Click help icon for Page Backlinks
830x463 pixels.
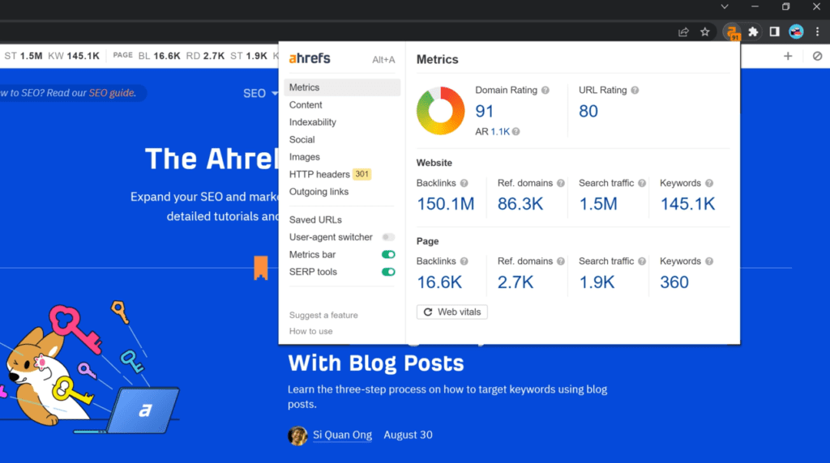[464, 261]
